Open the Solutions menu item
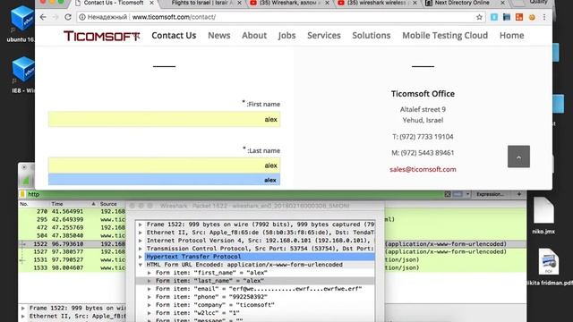The height and width of the screenshot is (322, 573). pyautogui.click(x=372, y=36)
